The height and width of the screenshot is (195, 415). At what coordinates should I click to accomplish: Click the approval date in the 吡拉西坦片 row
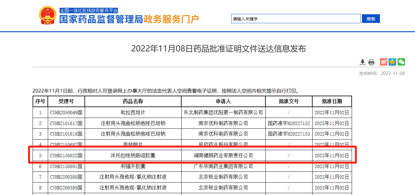point(332,112)
